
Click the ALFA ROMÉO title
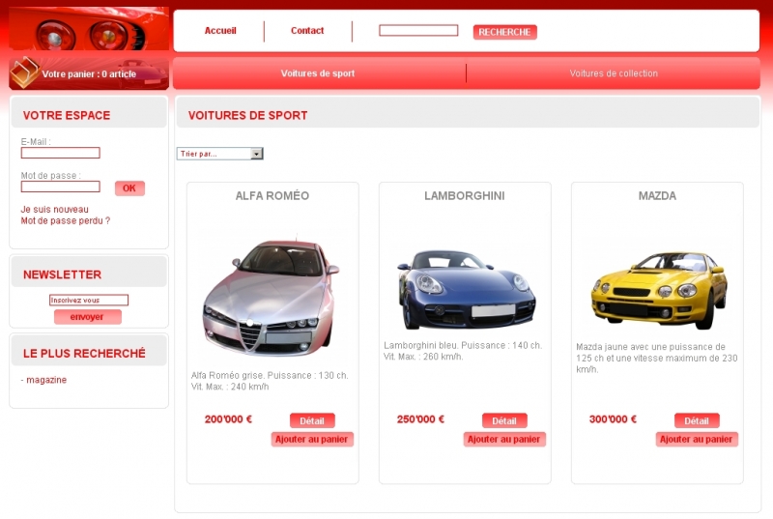click(272, 195)
